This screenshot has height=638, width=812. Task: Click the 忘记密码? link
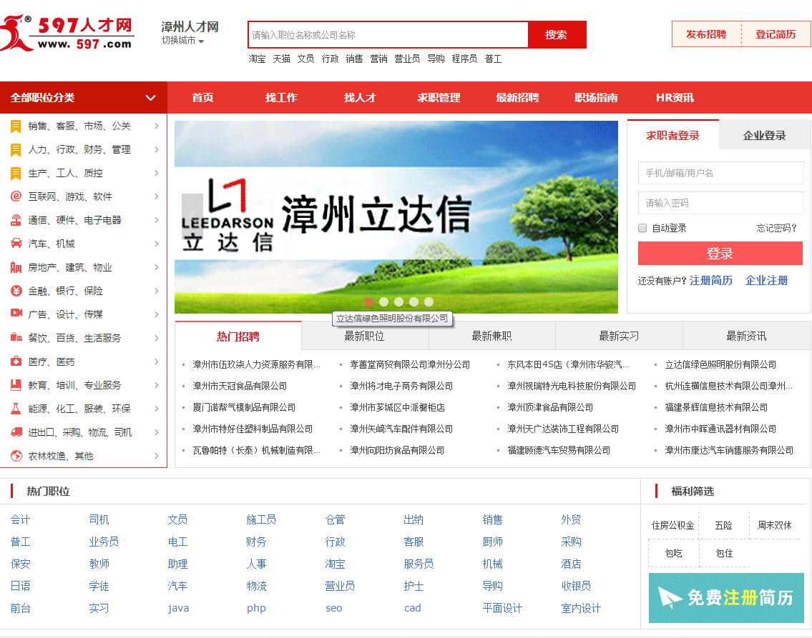tap(776, 228)
